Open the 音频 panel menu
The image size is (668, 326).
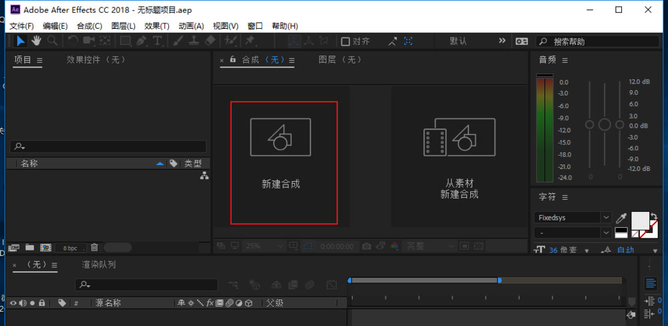coord(565,61)
